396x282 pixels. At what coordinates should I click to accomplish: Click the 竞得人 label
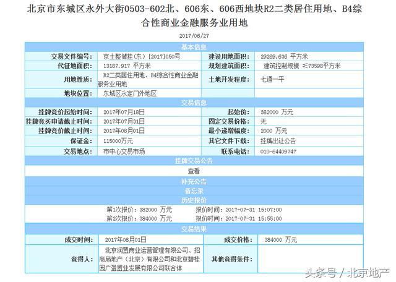pos(82,259)
